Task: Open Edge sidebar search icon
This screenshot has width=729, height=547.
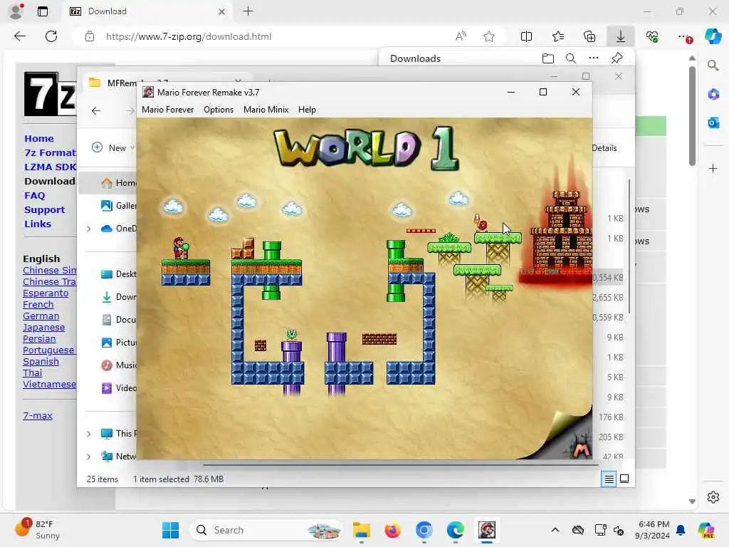Action: pyautogui.click(x=713, y=66)
